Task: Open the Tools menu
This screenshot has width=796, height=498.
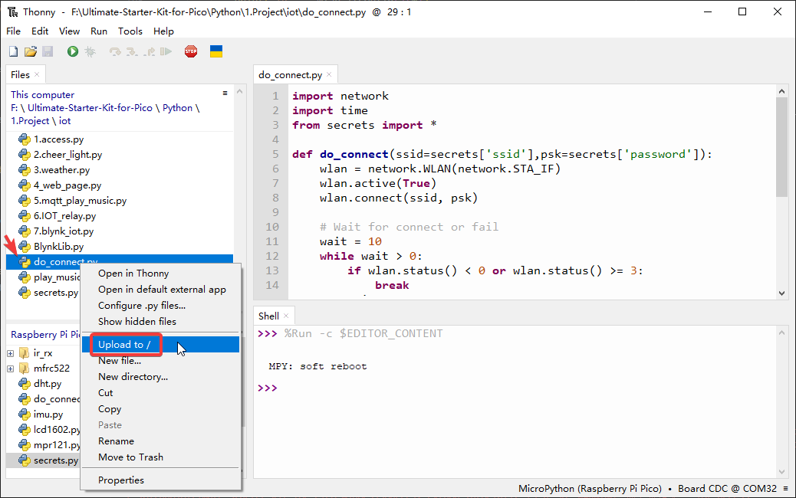Action: 130,31
